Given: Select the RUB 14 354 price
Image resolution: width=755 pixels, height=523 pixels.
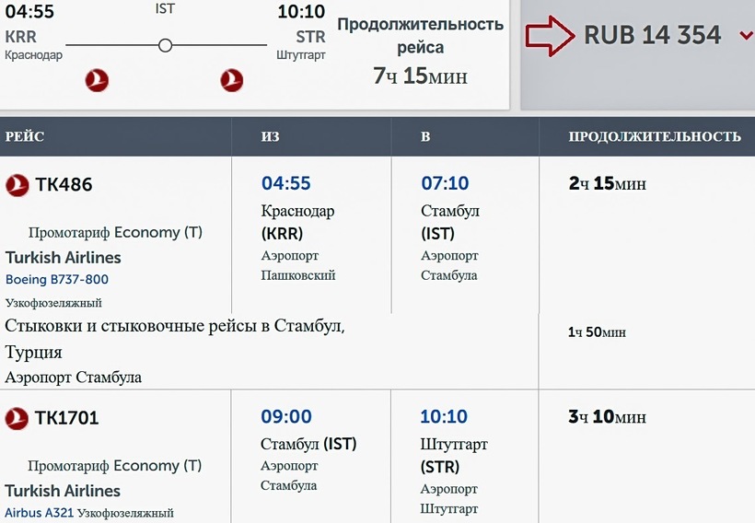Looking at the screenshot, I should 652,36.
